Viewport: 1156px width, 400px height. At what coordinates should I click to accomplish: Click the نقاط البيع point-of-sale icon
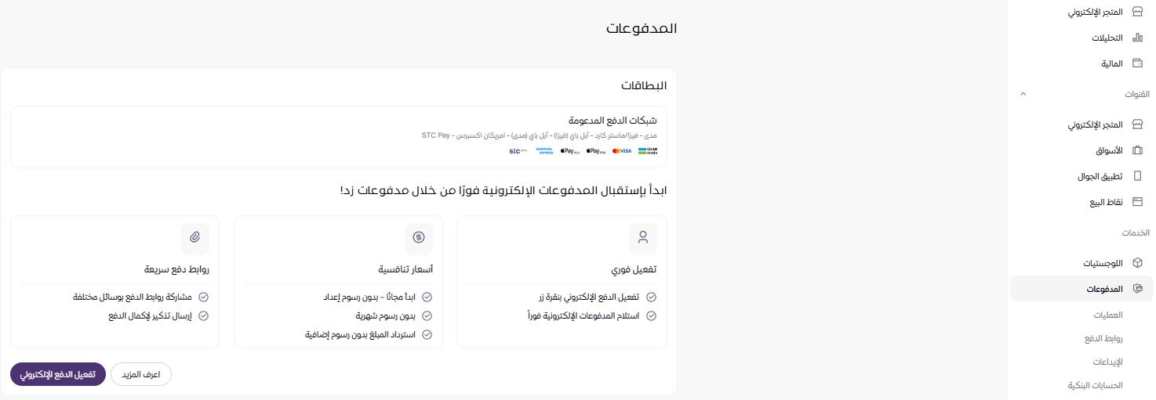[1137, 202]
